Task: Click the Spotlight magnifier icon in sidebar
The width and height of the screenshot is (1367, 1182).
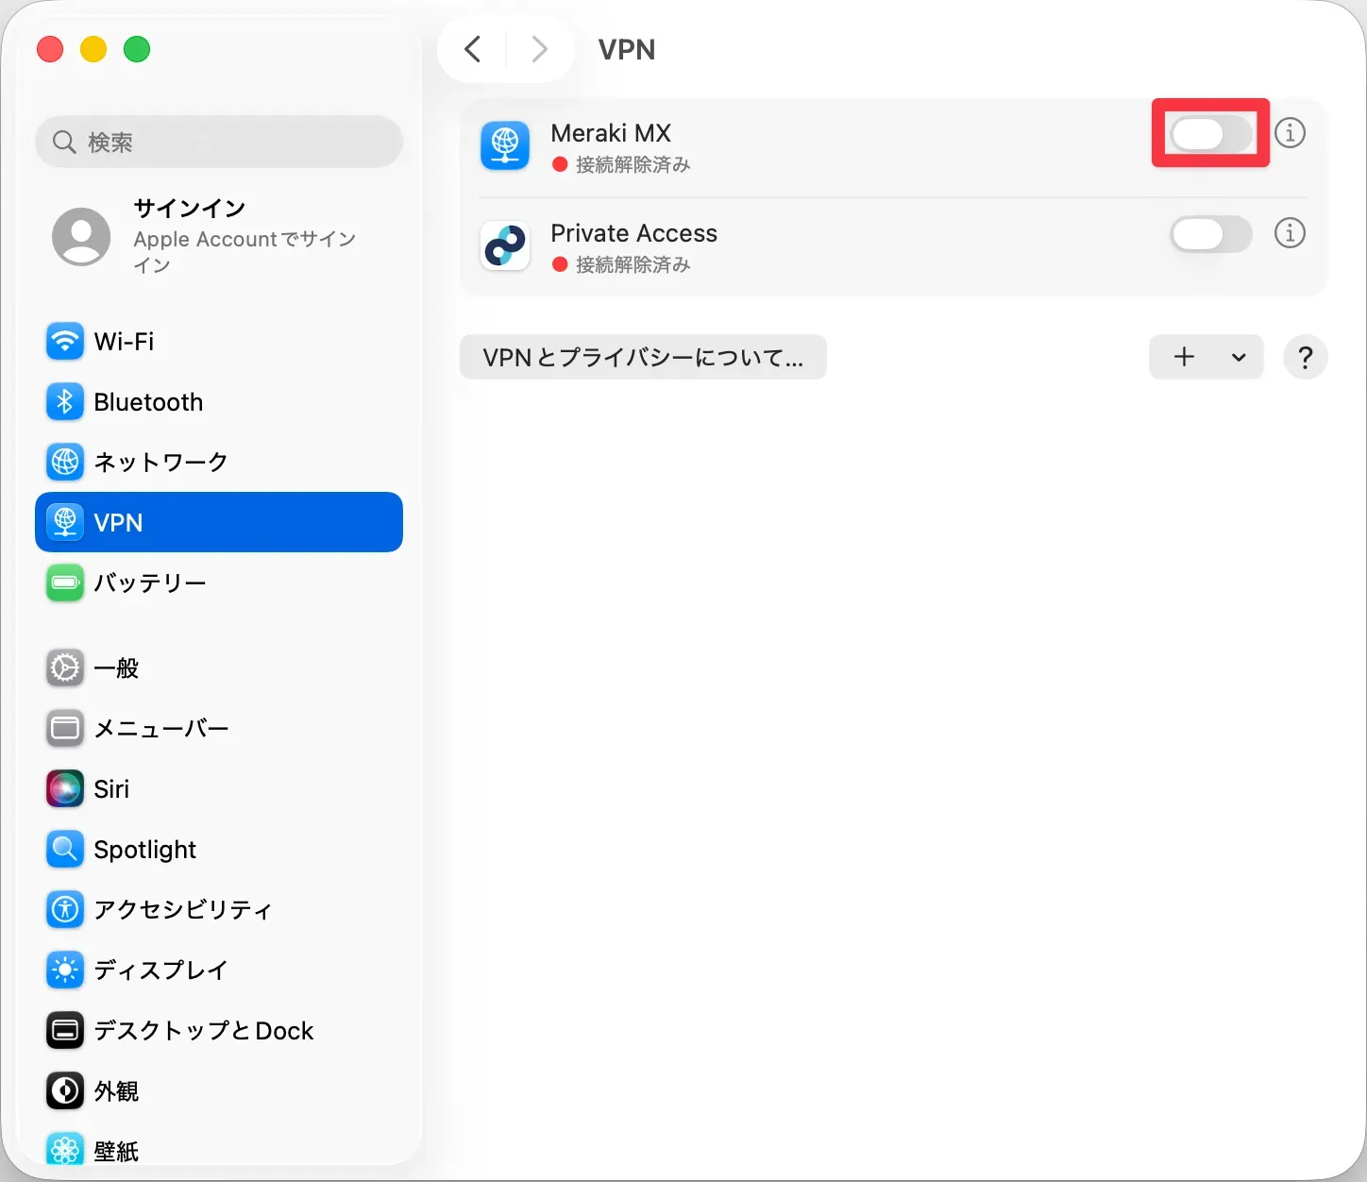Action: 64,849
